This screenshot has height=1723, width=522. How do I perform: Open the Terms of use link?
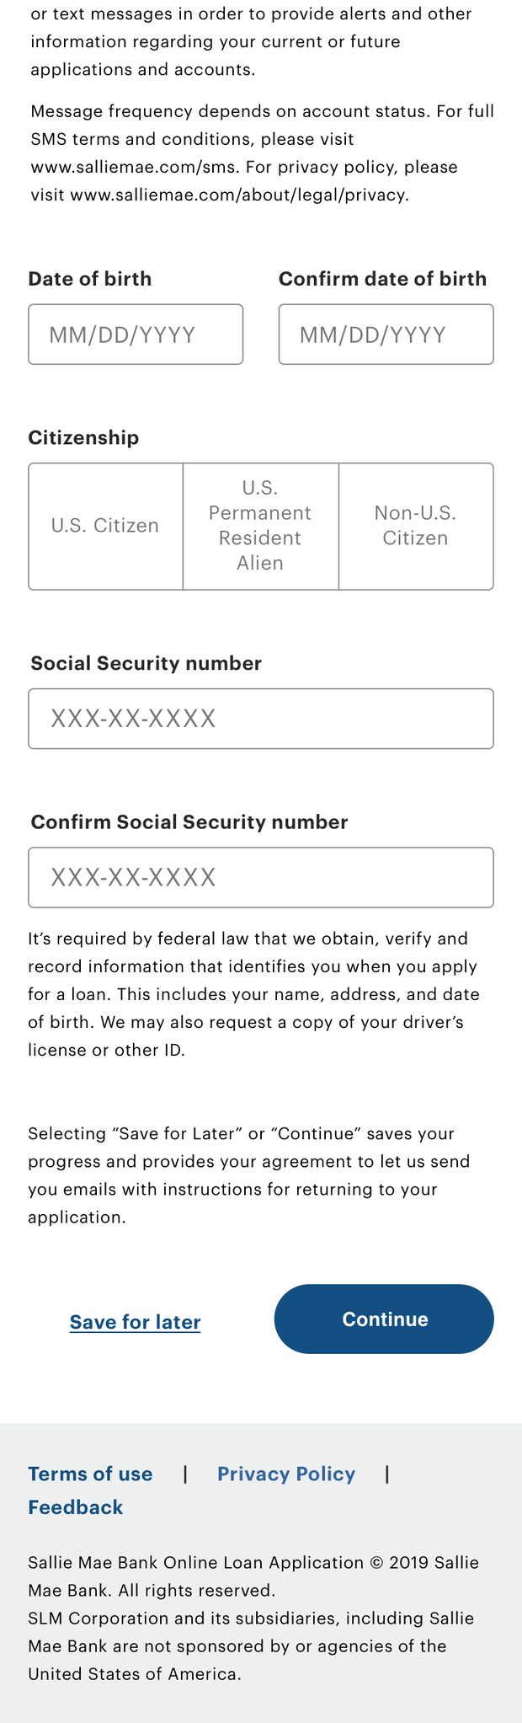point(90,1474)
